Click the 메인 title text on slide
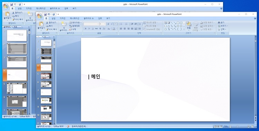This screenshot has width=259, height=131. [x=96, y=76]
